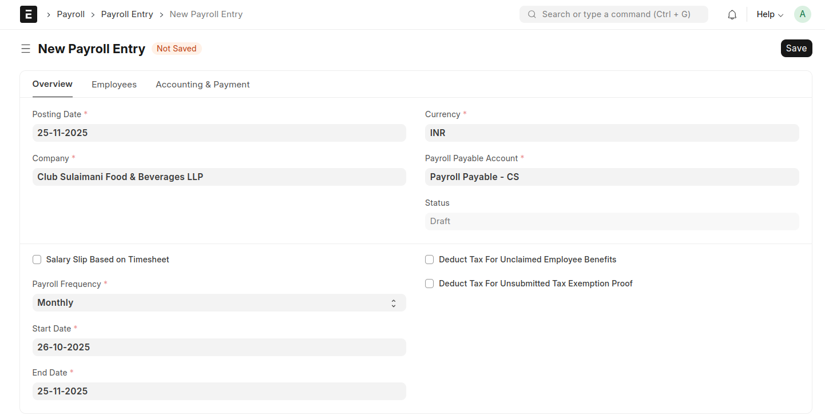825x419 pixels.
Task: Select the Overview tab
Action: (x=52, y=84)
